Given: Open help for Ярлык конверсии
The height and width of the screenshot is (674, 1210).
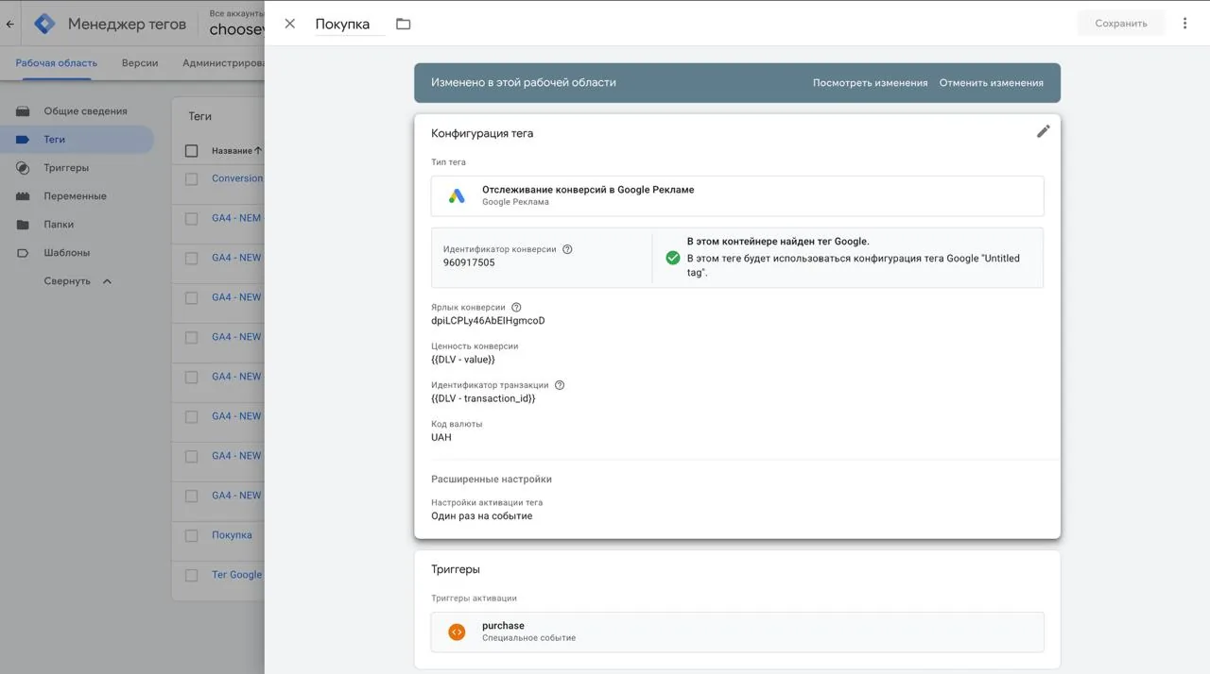Looking at the screenshot, I should point(516,308).
